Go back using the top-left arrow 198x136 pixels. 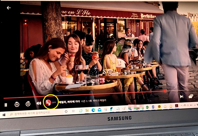pos(9,8)
